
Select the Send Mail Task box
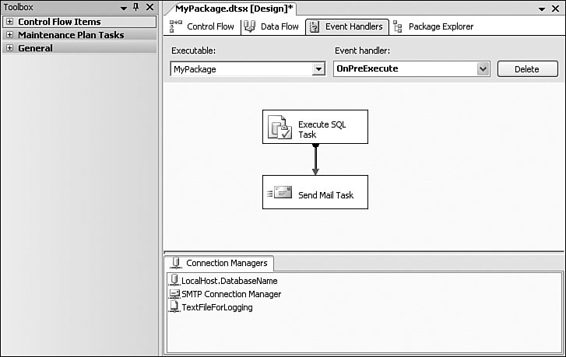click(x=315, y=192)
